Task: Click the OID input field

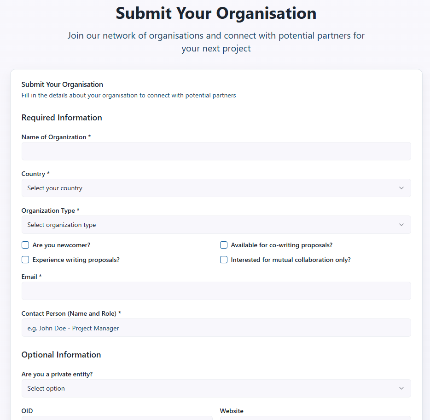Action: click(117, 418)
